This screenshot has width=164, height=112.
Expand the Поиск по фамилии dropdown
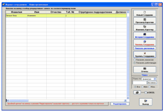155,79
